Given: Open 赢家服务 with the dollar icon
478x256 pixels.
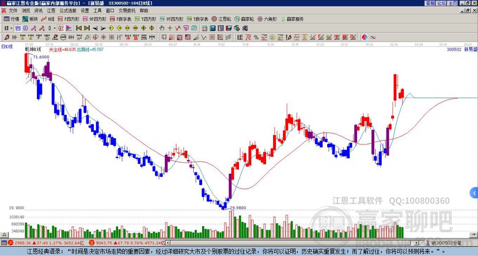Looking at the screenshot, I should (292, 19).
